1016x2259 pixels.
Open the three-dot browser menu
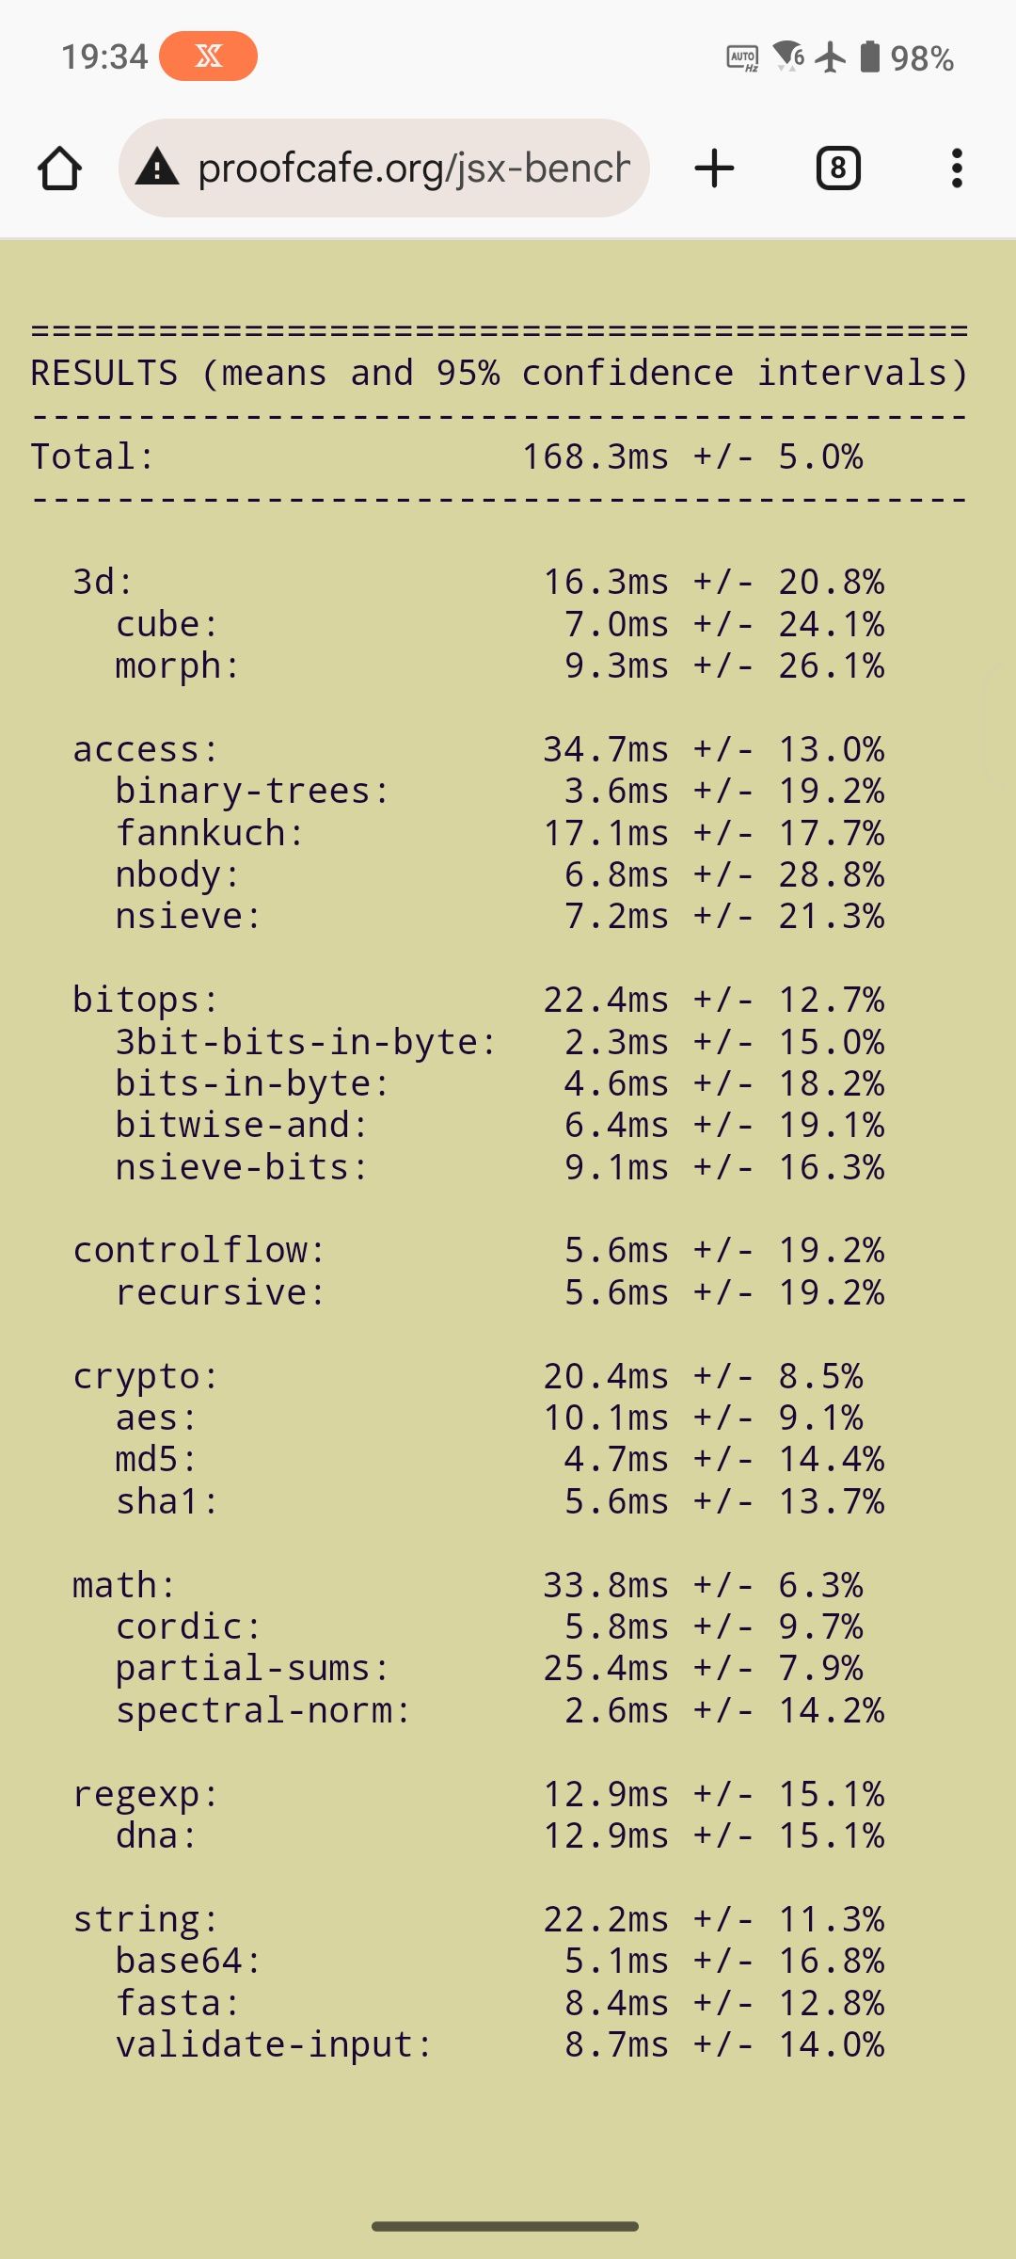point(957,168)
